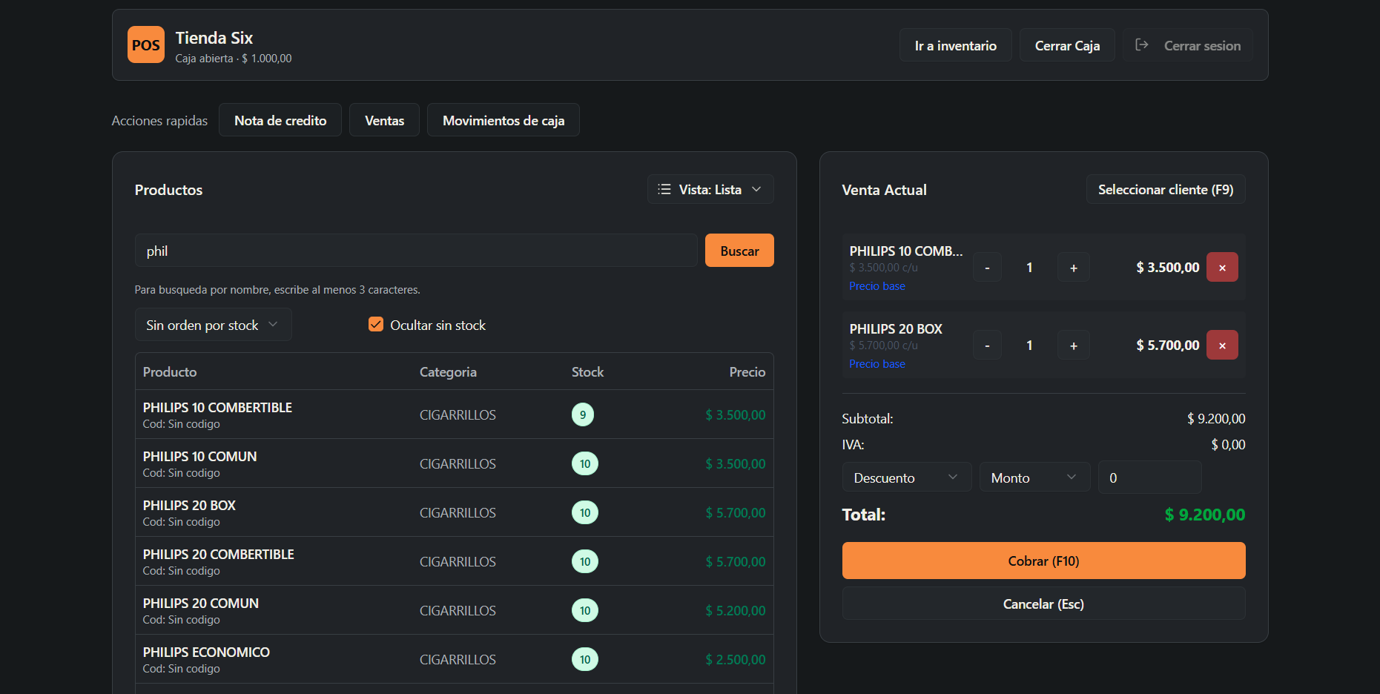Click price $ 2.500,00 of PHILIPS ECONOMICO
This screenshot has height=694, width=1380.
point(735,659)
